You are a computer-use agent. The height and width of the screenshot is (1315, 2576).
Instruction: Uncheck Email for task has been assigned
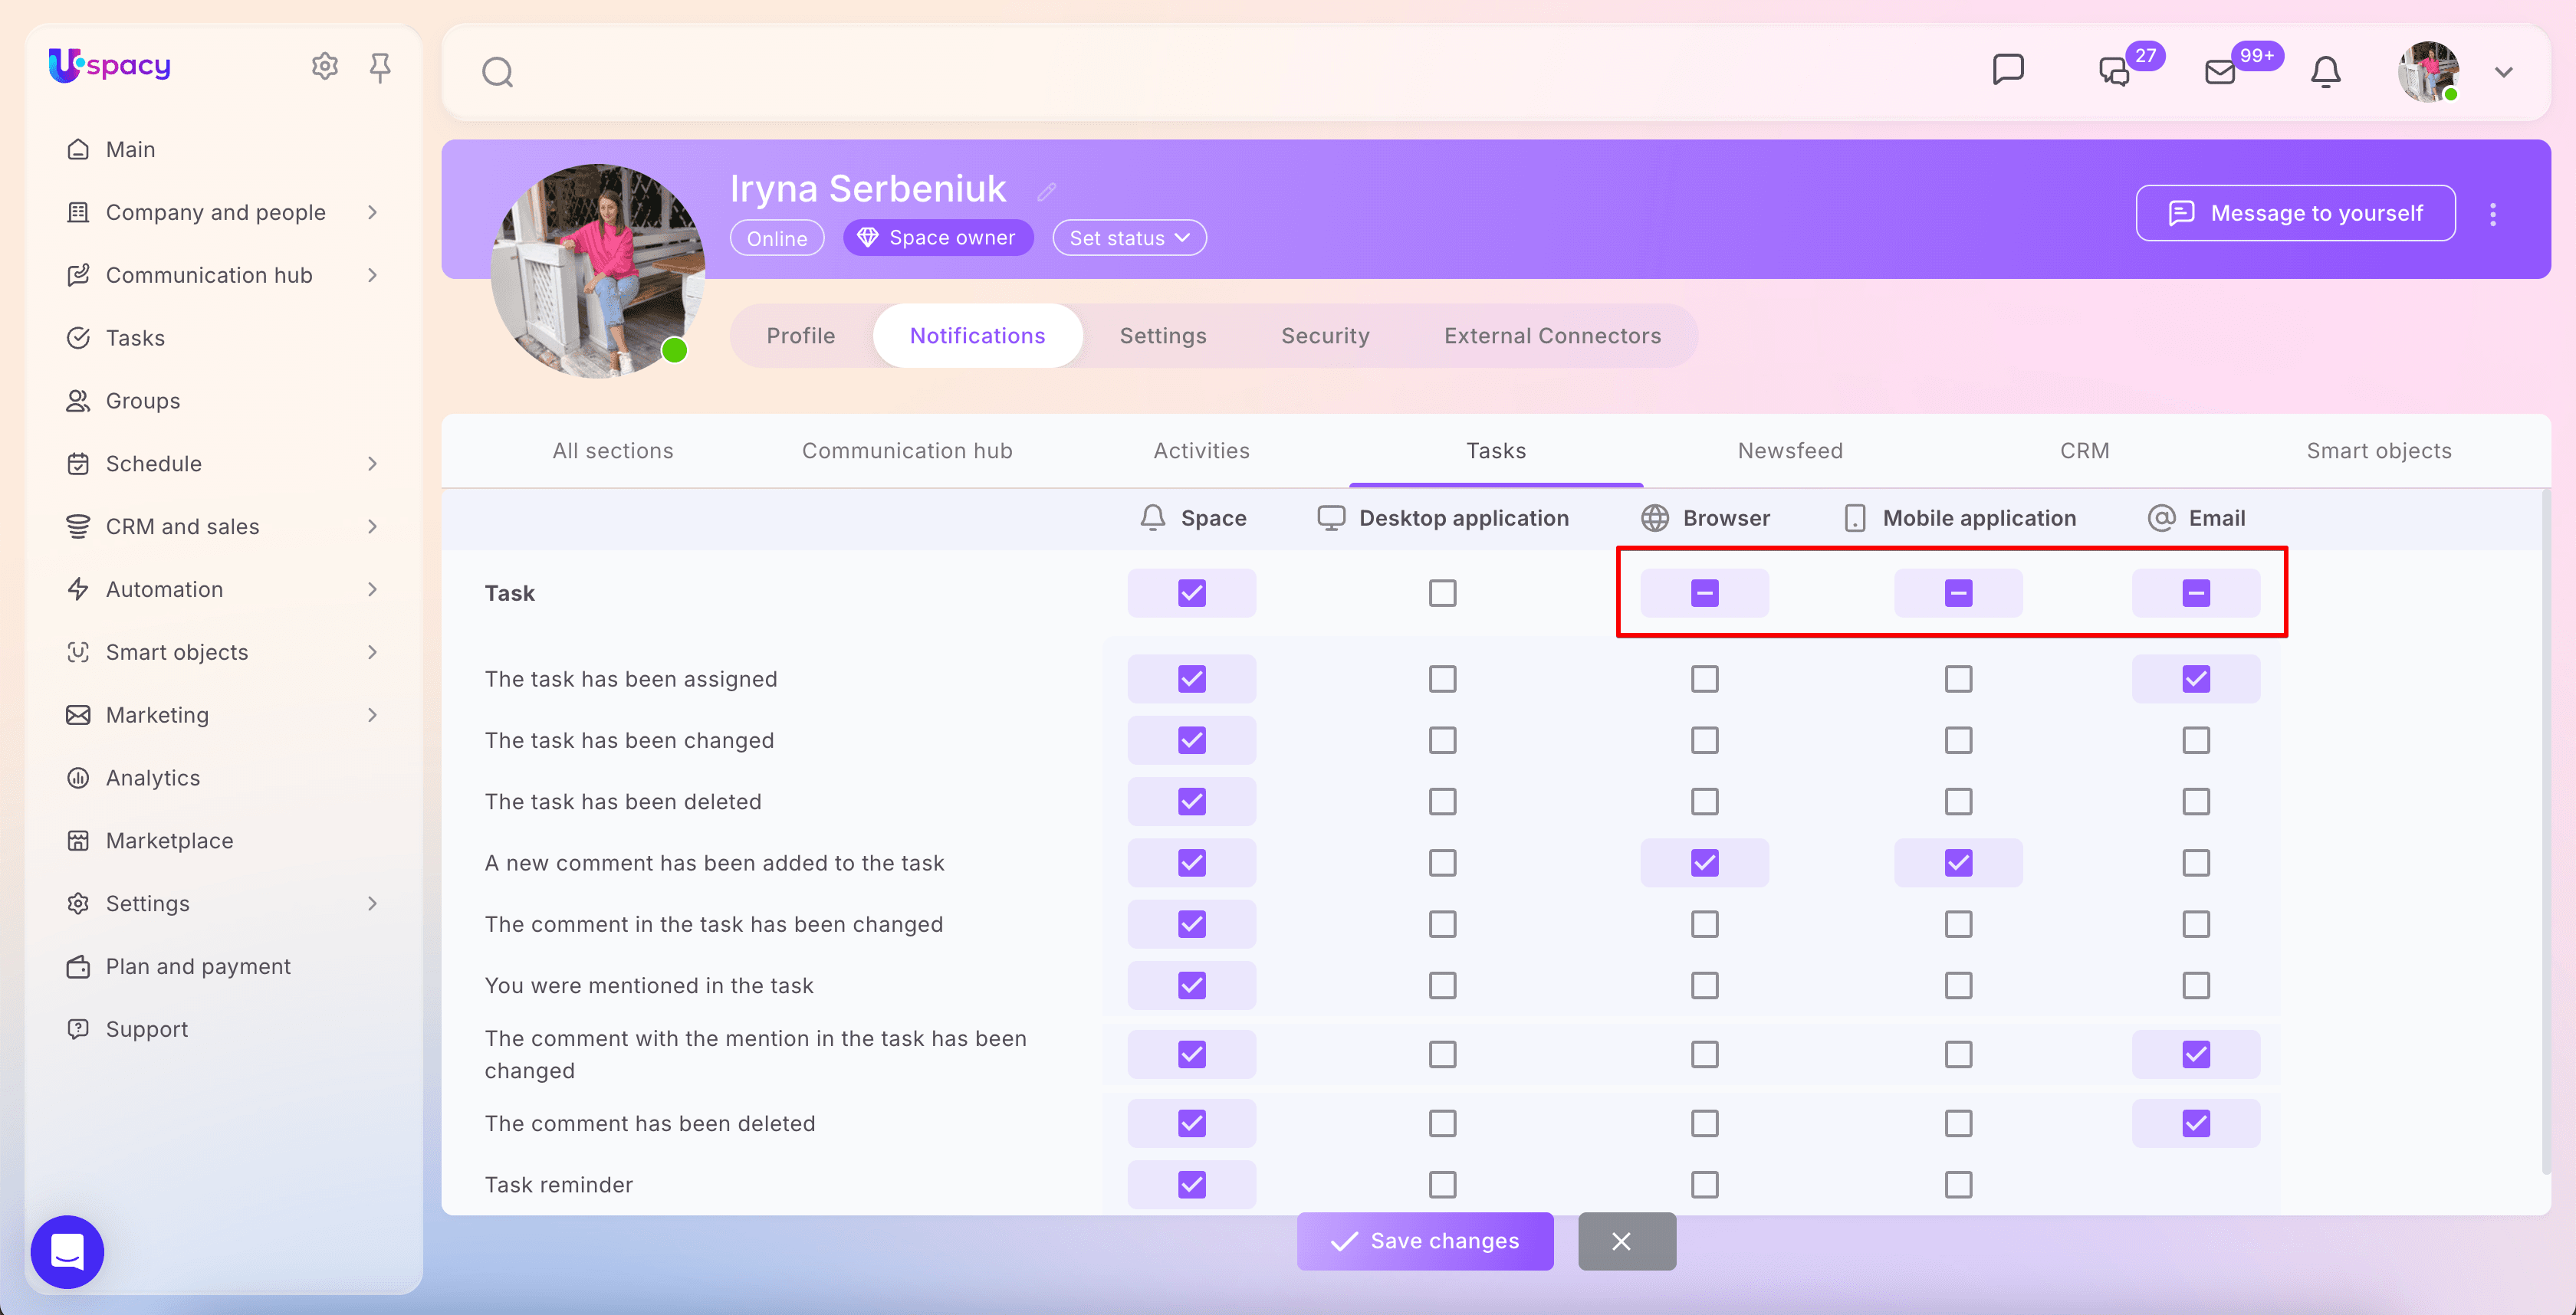pos(2196,680)
